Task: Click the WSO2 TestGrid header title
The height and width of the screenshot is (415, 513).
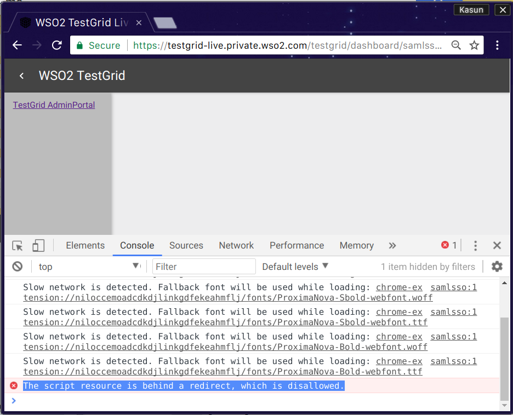Action: click(82, 76)
